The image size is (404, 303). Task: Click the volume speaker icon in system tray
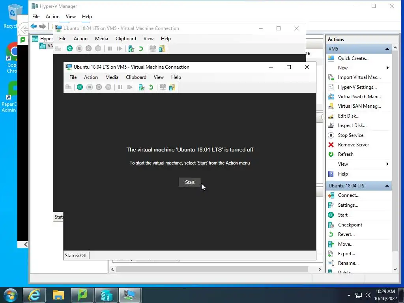click(x=367, y=295)
